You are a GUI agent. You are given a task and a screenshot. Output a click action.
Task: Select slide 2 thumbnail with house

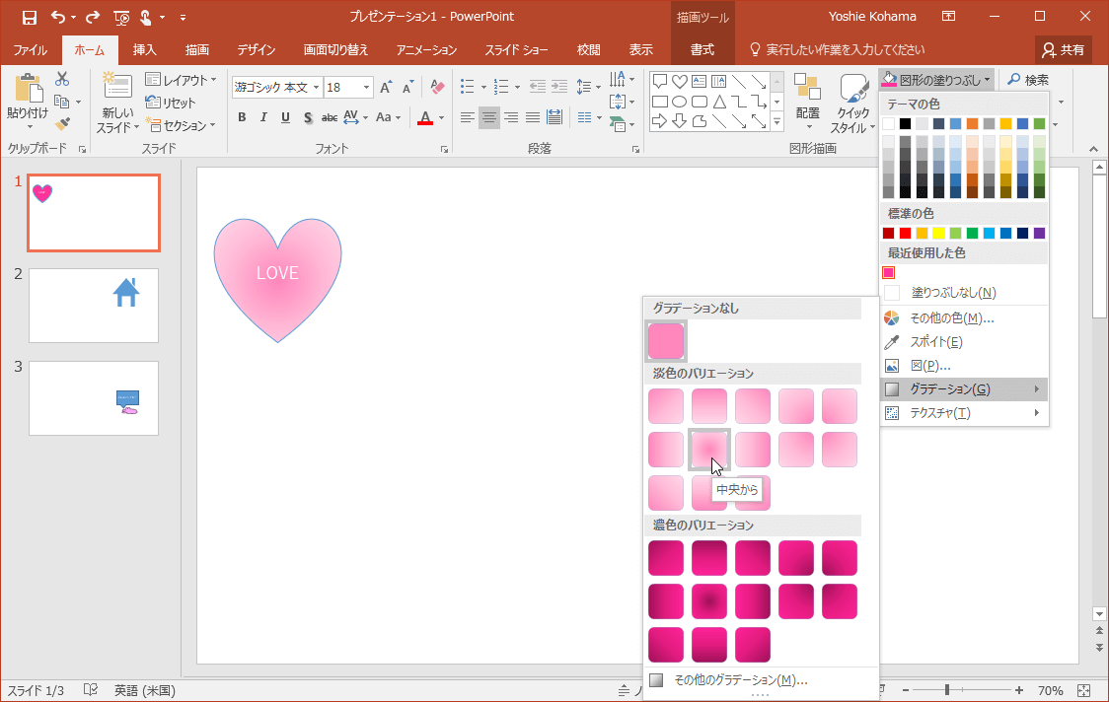click(94, 306)
